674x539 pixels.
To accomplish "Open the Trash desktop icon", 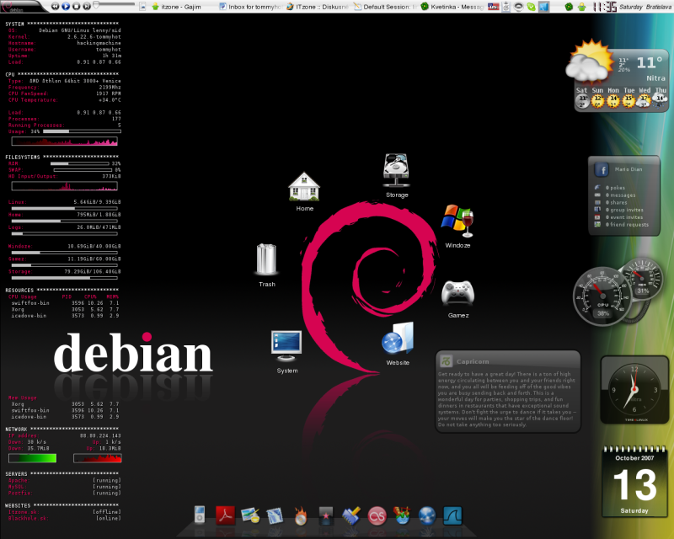I will [x=266, y=264].
